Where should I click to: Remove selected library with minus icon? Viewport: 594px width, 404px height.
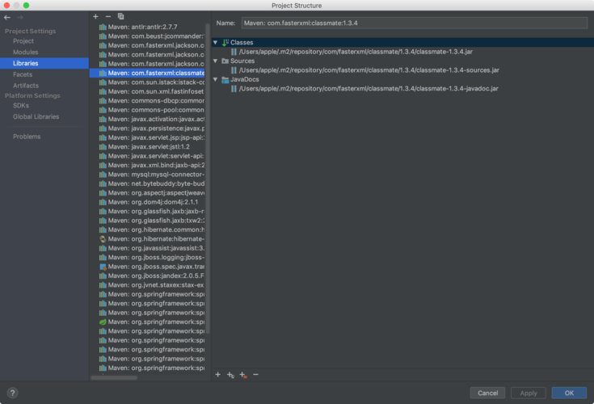pos(108,16)
